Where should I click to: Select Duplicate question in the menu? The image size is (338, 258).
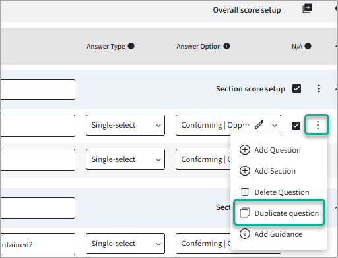point(279,213)
